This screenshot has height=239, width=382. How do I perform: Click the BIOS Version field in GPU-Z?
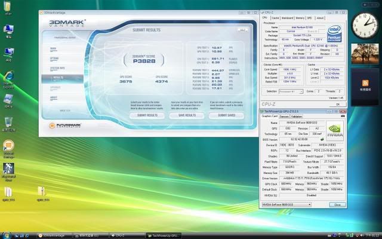pyautogui.click(x=299, y=139)
